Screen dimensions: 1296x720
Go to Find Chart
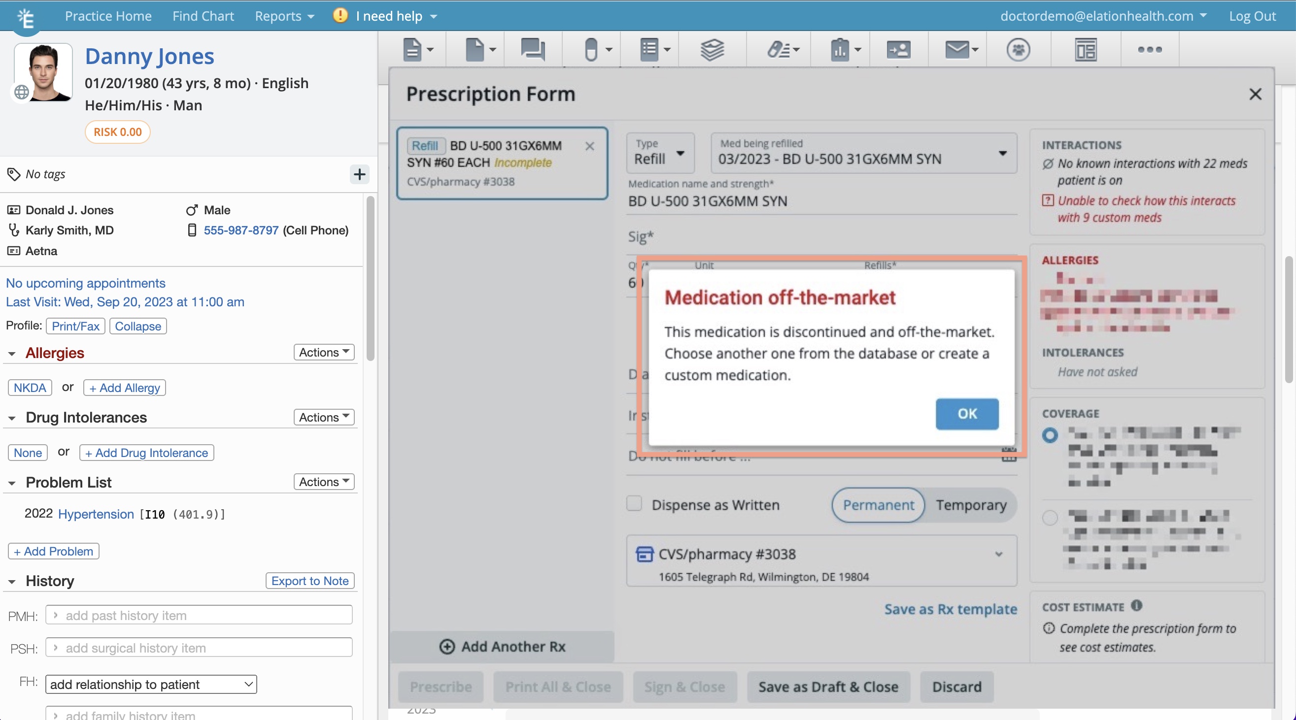tap(203, 16)
